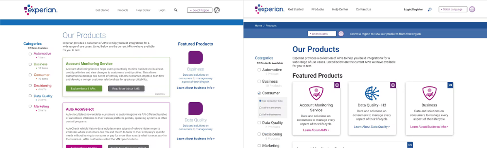
Task: Open search with the purple magnifier near Login/Register
Action: pyautogui.click(x=429, y=10)
